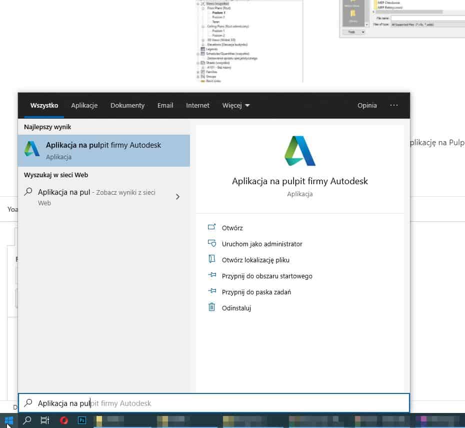Screen dimensions: 465x428
Task: Select Uruchom jako administrator
Action: [x=262, y=244]
